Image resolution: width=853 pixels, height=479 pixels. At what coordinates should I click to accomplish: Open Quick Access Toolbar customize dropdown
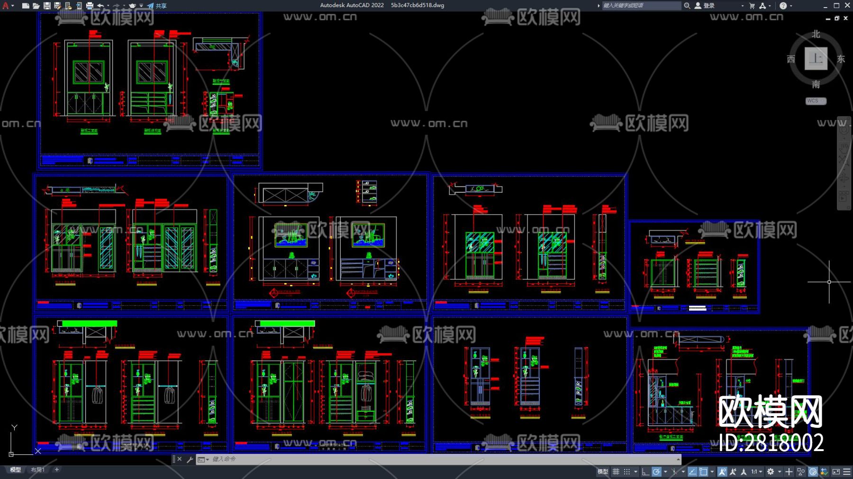pyautogui.click(x=141, y=6)
